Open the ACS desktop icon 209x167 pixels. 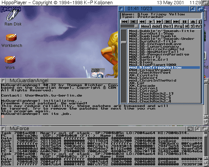(98, 73)
